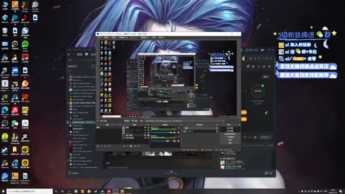Go back in Steam window
The width and height of the screenshot is (345, 194).
(x=69, y=54)
